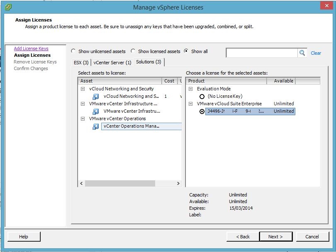Click the Clear link beside search
Image resolution: width=336 pixels, height=252 pixels.
316,53
